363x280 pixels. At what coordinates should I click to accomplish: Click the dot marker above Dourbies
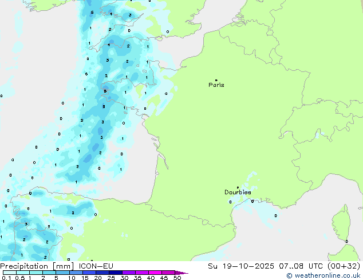coord(238,187)
